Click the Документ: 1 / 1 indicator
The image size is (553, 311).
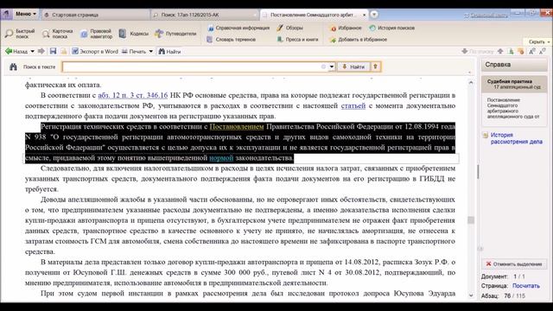(503, 276)
